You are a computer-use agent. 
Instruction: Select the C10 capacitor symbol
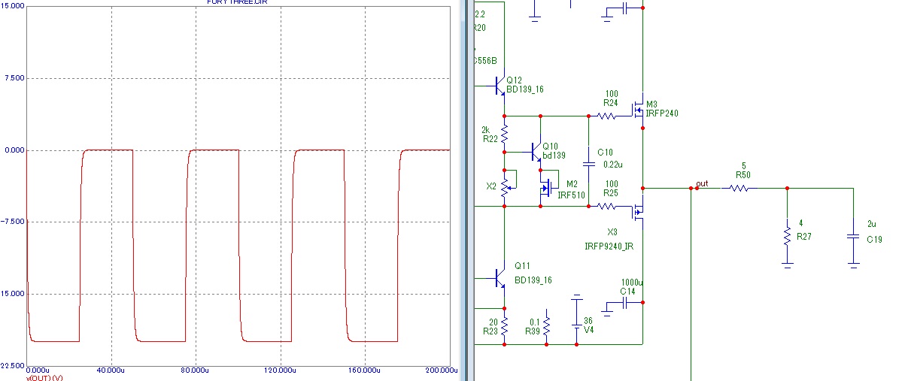click(588, 162)
